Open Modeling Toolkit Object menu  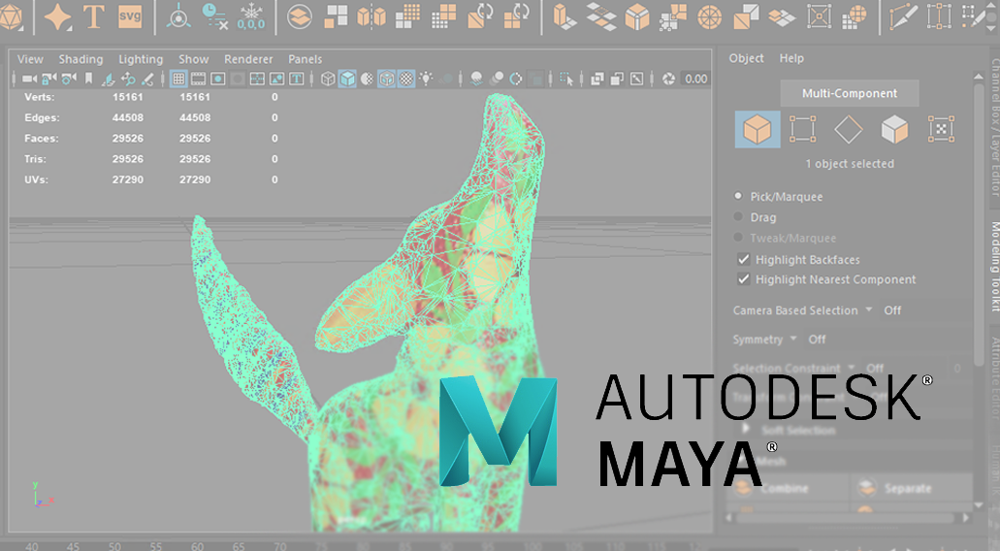(746, 58)
